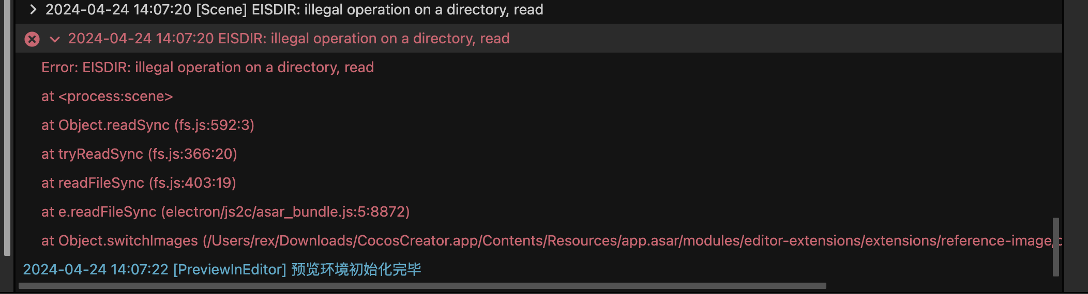The width and height of the screenshot is (1088, 294).
Task: Click the "at <process:scene>" stack line
Action: click(x=107, y=96)
